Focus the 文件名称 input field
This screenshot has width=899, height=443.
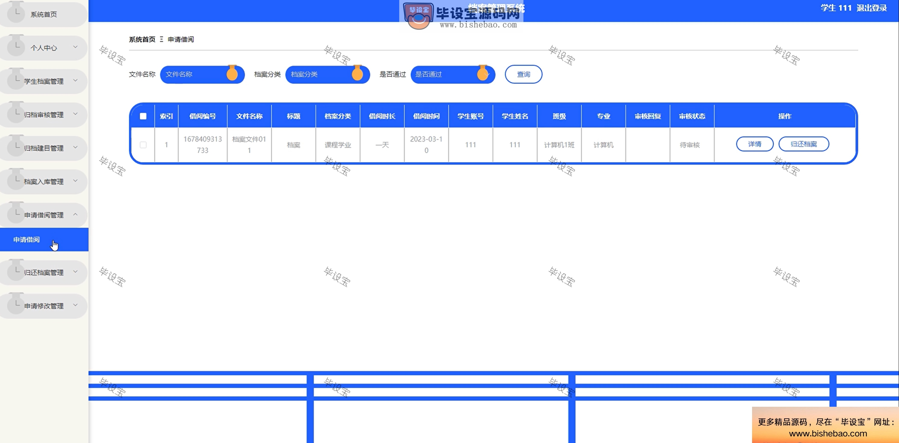[x=202, y=74]
